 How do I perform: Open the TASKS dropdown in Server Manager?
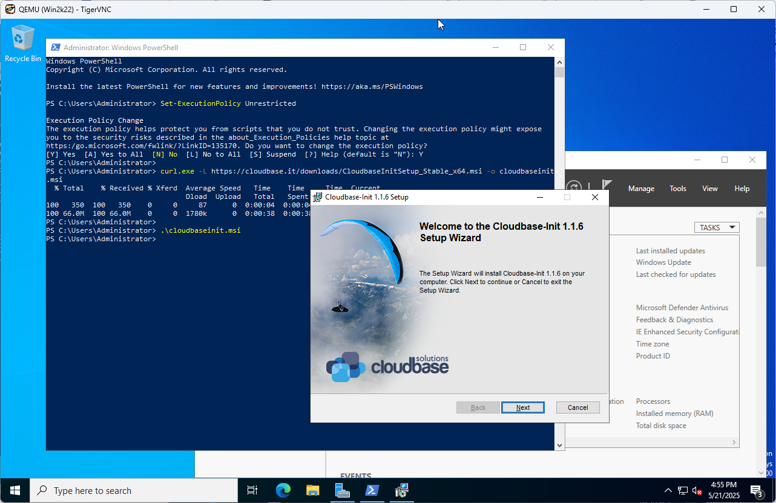[x=717, y=227]
